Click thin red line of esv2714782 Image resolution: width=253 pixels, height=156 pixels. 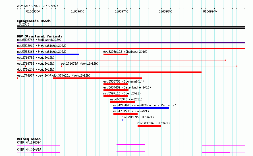click(x=121, y=60)
